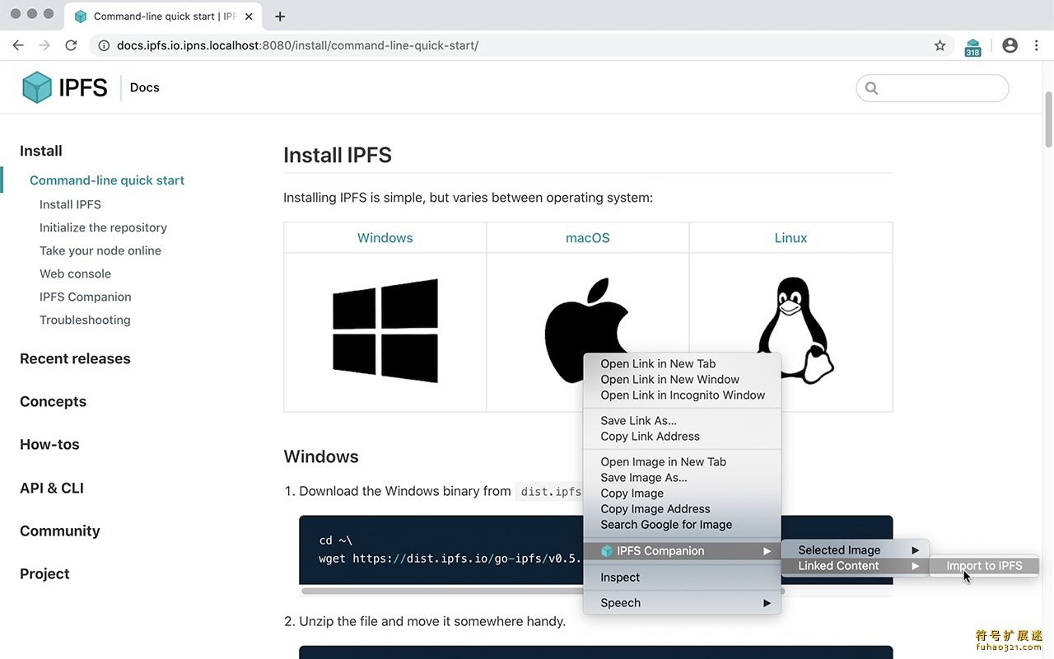This screenshot has height=659, width=1054.
Task: Jump to Install IPFS sidebar section
Action: 70,204
